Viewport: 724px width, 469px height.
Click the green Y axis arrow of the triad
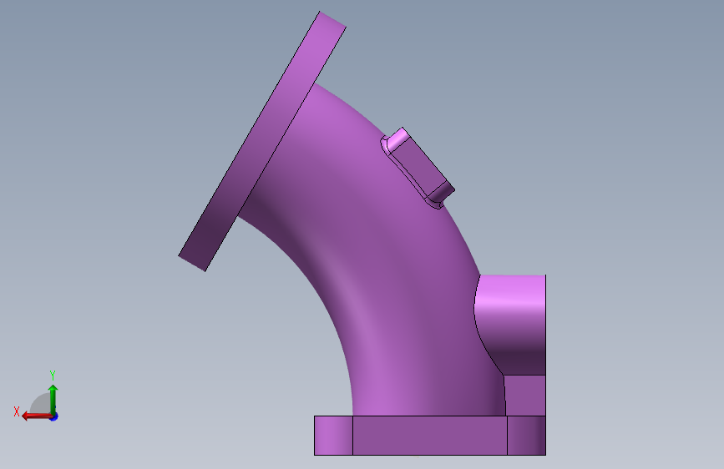(x=53, y=399)
